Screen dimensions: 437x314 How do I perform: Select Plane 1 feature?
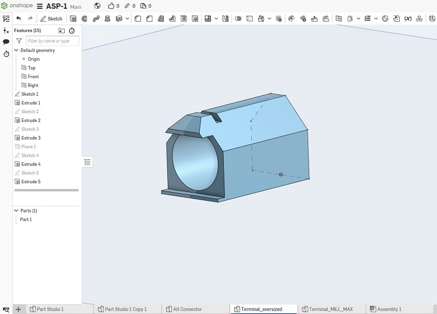29,146
